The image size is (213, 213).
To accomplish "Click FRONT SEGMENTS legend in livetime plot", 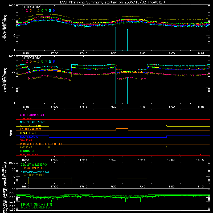I will 36,204.
